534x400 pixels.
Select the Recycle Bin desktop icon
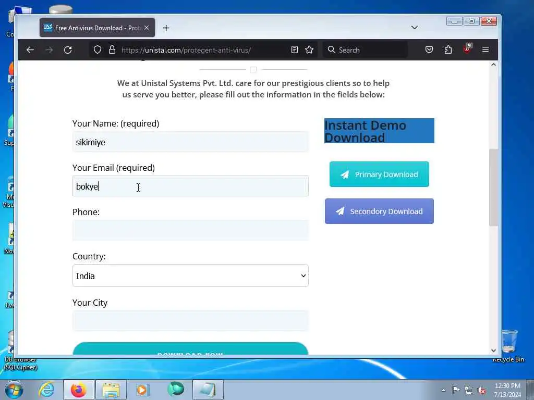(508, 346)
